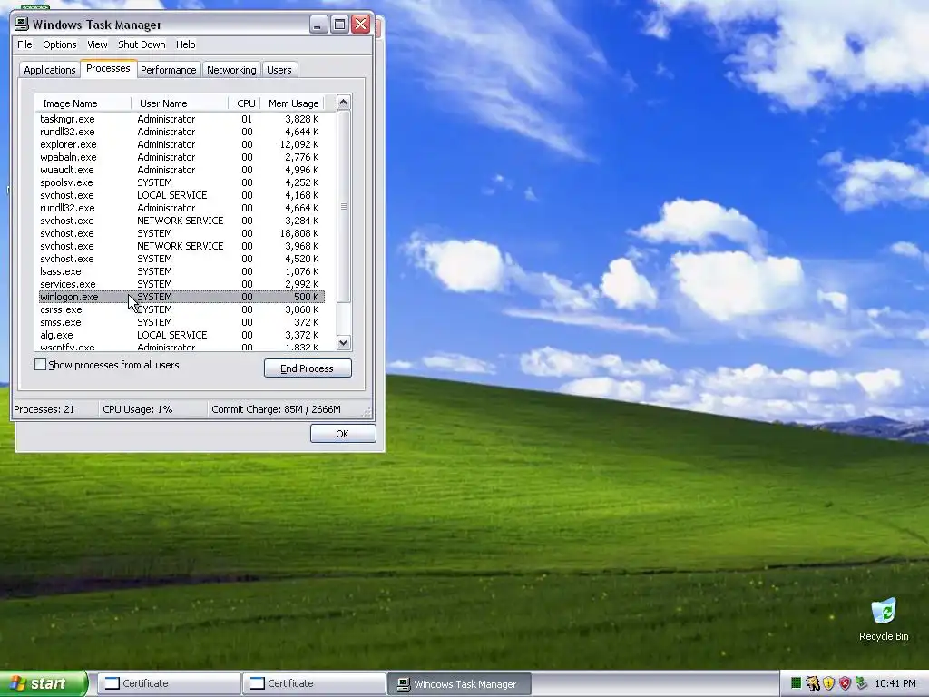The width and height of the screenshot is (929, 697).
Task: Switch to the Performance tab
Action: 168,69
